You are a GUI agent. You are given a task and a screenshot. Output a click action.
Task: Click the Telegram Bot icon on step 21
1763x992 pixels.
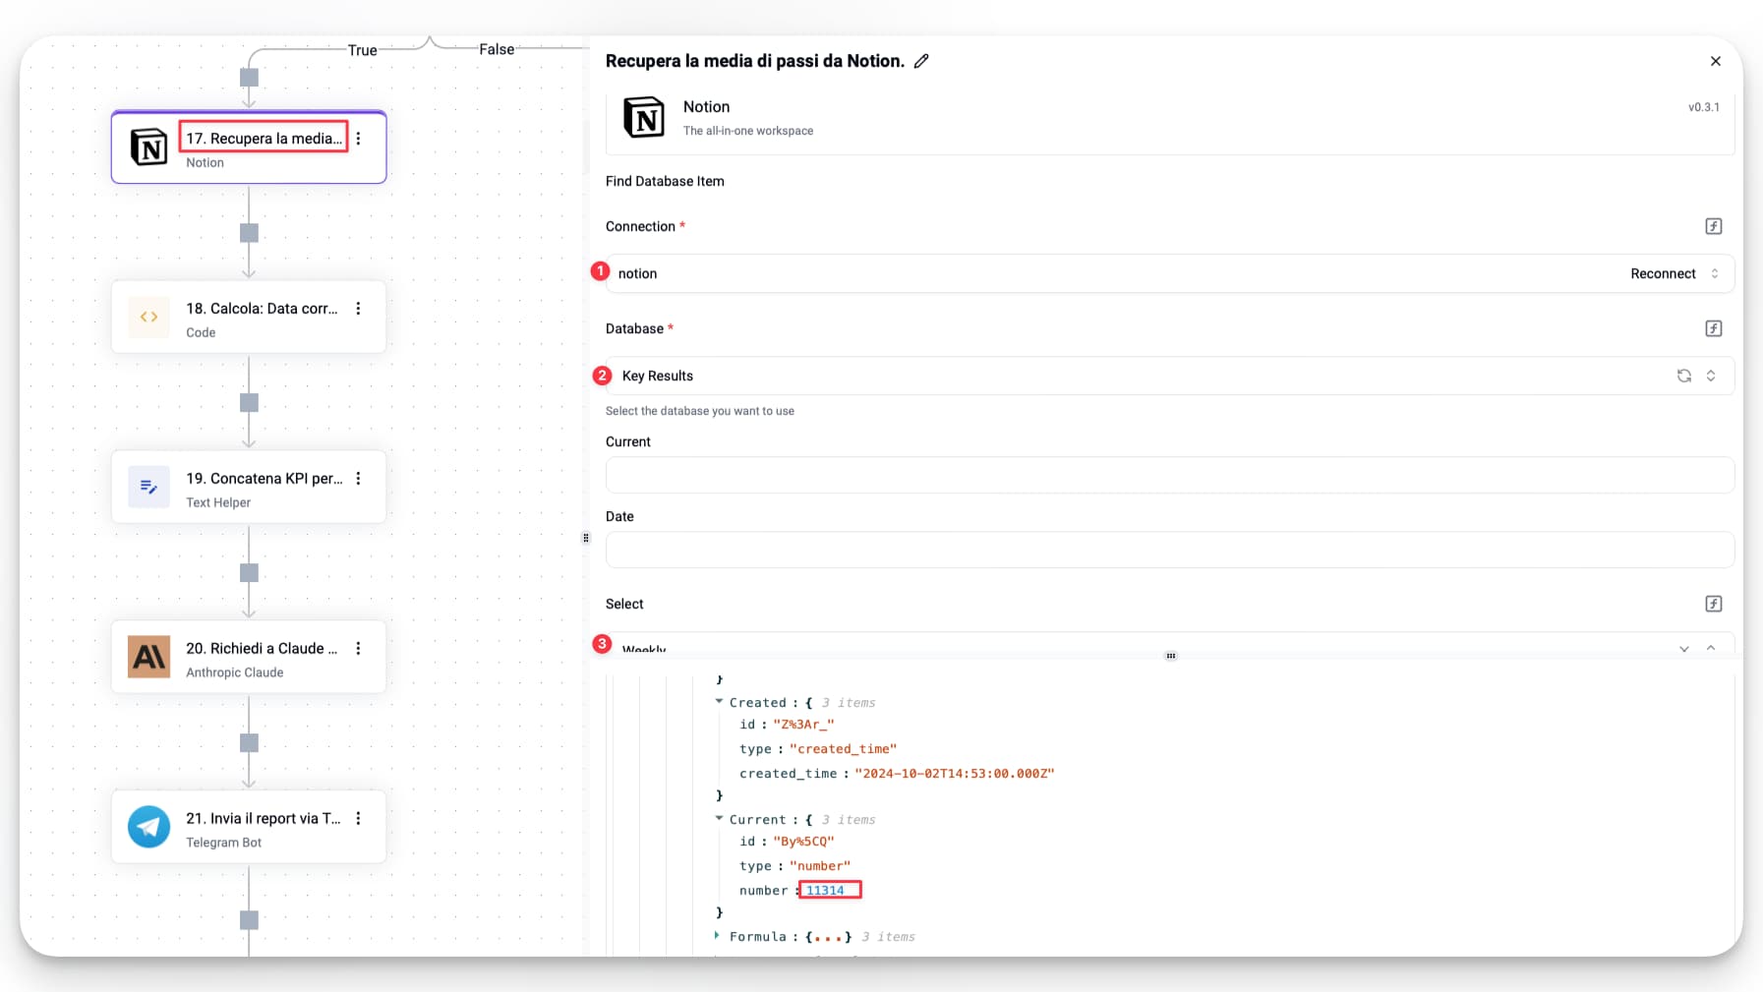pos(148,827)
